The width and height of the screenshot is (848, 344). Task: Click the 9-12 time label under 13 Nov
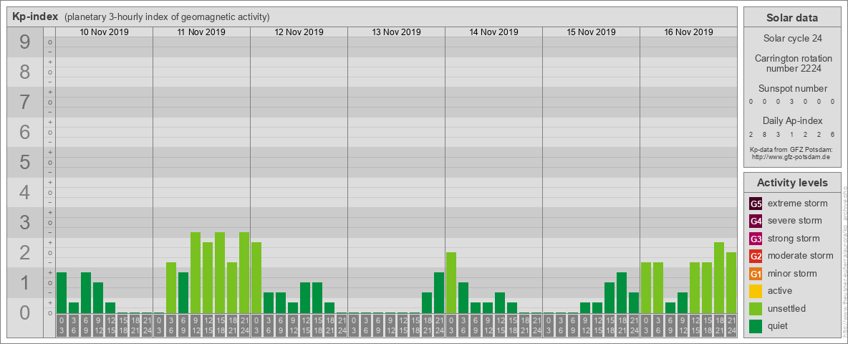[x=390, y=325]
